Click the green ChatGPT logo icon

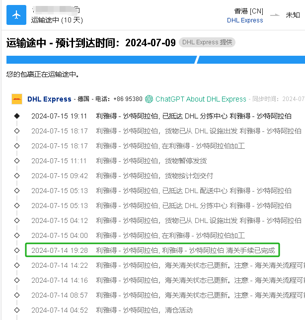(x=149, y=99)
